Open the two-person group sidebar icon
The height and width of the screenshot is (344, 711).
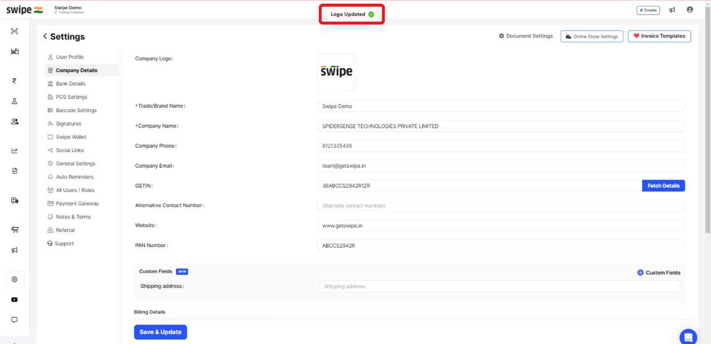point(14,121)
